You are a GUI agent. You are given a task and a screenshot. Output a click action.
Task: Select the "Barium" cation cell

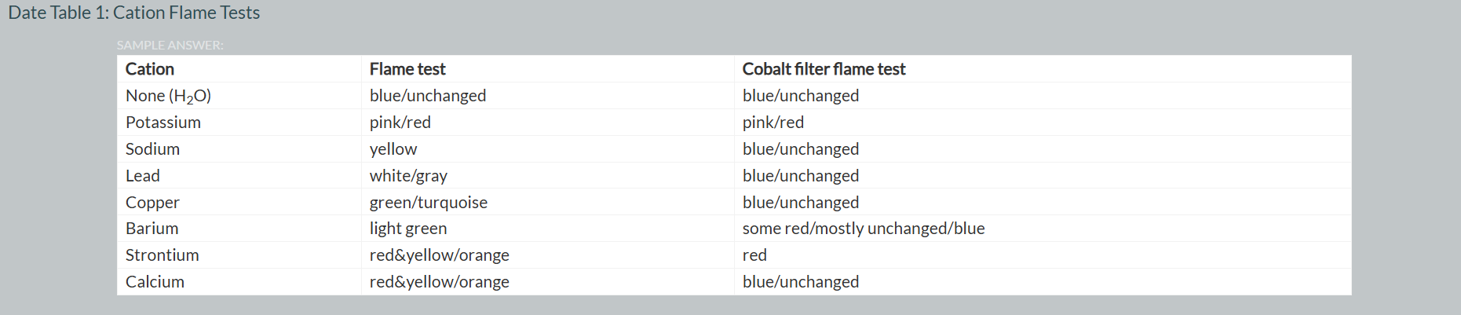tap(152, 229)
